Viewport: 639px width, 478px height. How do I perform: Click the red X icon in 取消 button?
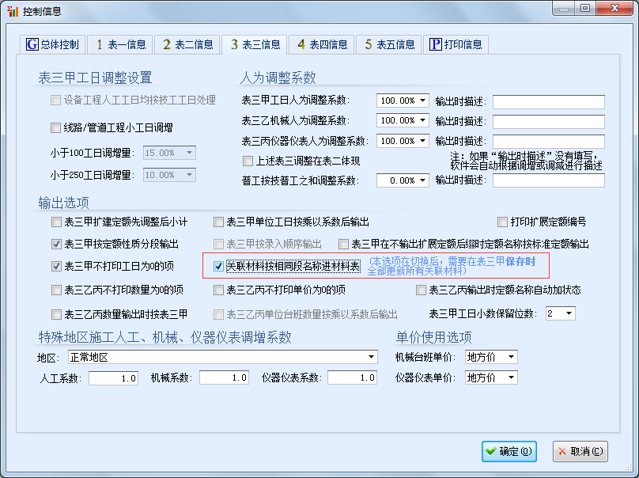click(563, 451)
